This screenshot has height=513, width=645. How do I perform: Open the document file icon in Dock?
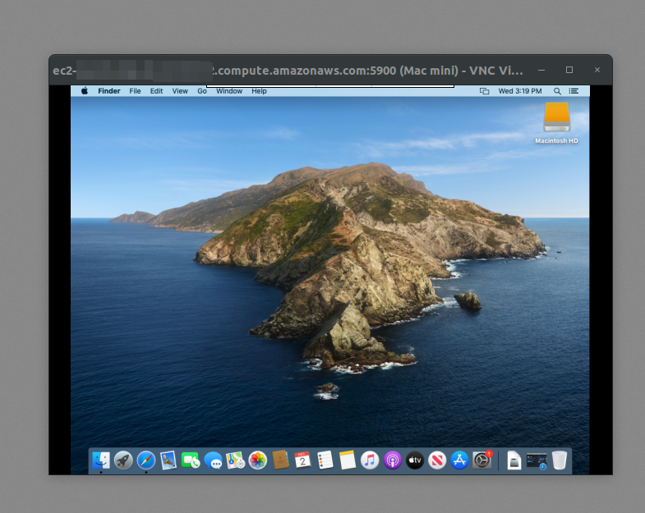[x=514, y=460]
